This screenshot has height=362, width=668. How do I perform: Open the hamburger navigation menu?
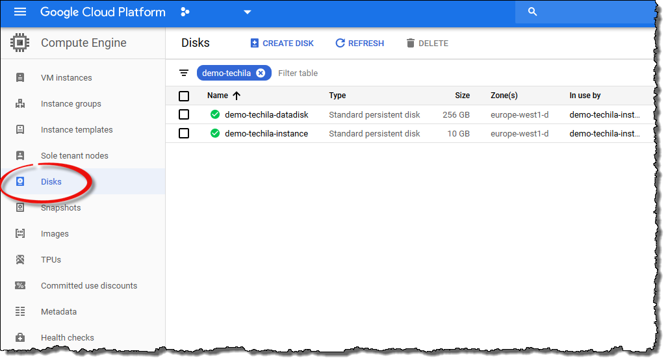20,12
